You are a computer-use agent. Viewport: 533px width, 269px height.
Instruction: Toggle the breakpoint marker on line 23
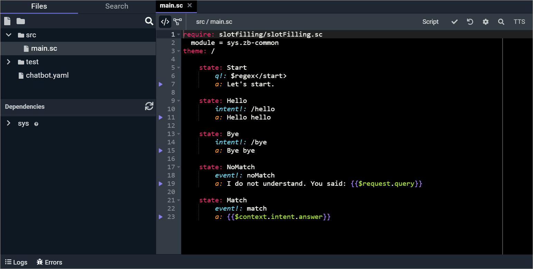pos(160,217)
